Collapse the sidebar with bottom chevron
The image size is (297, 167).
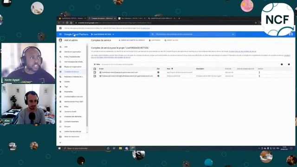(60, 142)
